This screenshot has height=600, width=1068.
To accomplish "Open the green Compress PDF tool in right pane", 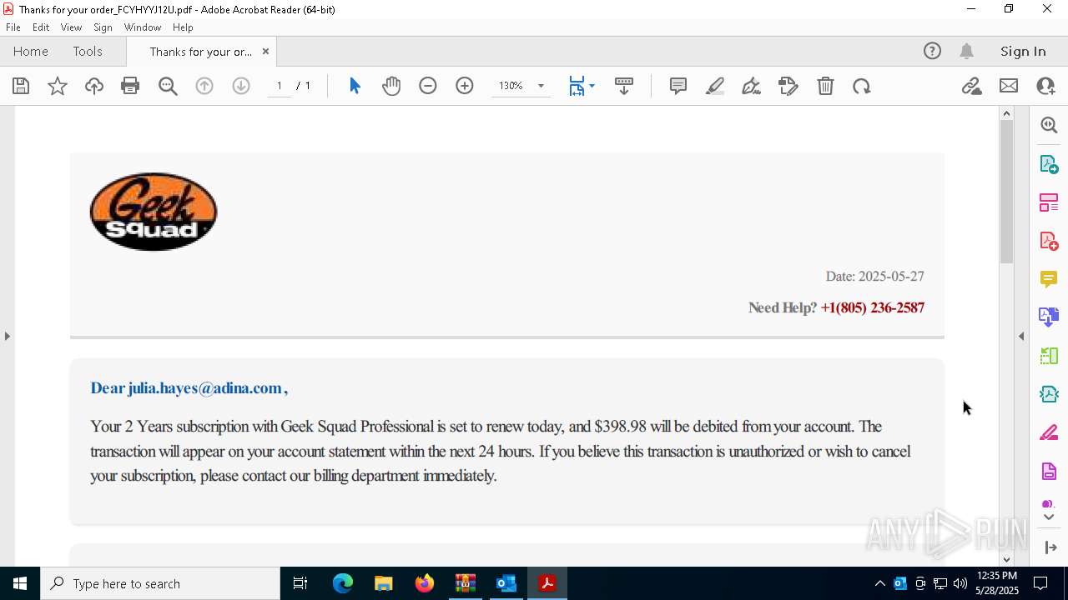I will [1049, 356].
